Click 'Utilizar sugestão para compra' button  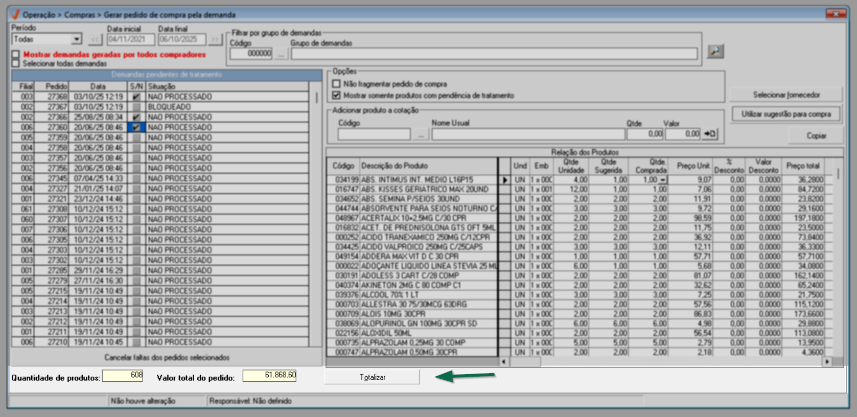tap(785, 114)
